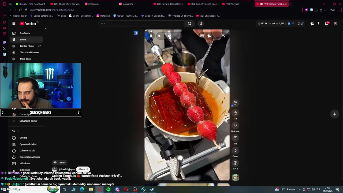Enter fullscreen for the Short
Screen dimensions: 343x193
tap(224, 36)
